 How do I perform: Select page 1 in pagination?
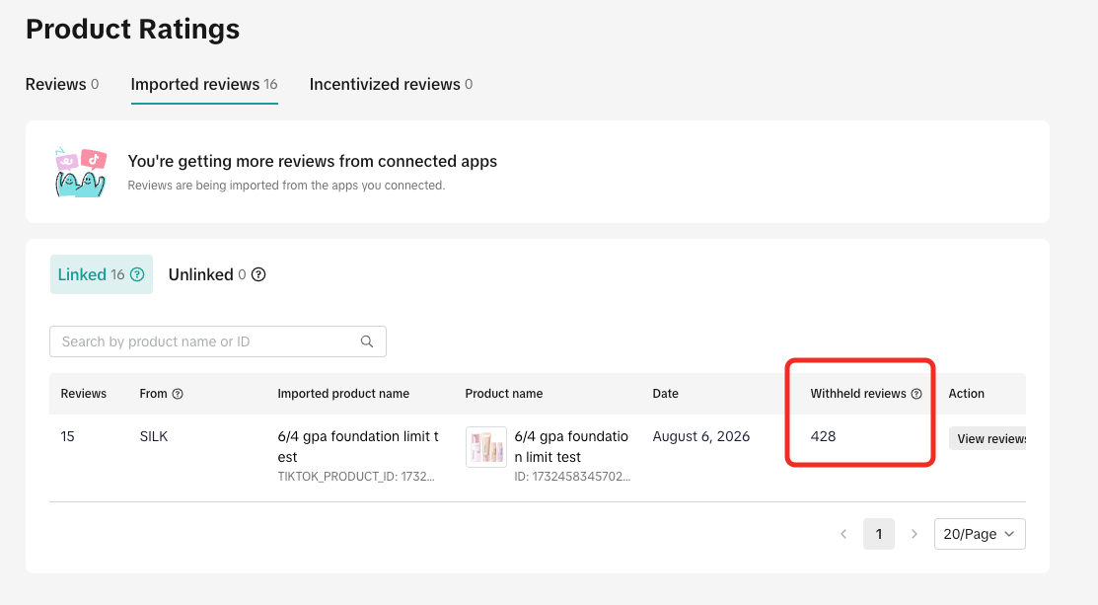(x=879, y=534)
